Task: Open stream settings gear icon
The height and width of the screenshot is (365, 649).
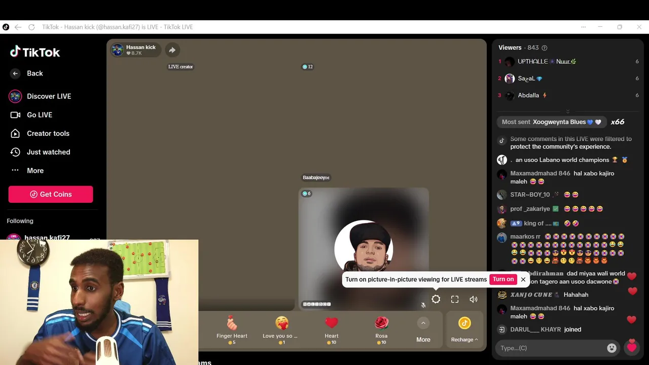Action: click(x=436, y=300)
